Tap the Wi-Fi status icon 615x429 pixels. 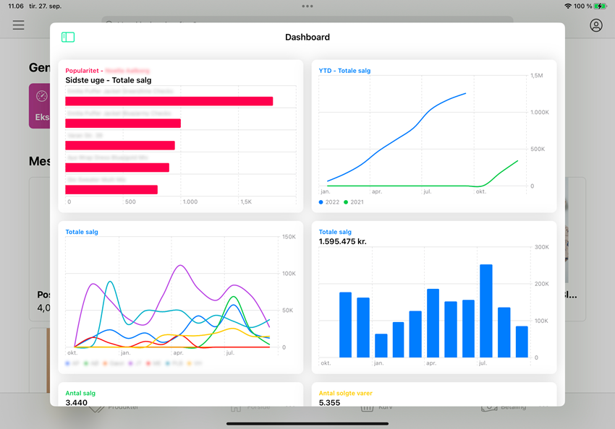[x=568, y=6]
